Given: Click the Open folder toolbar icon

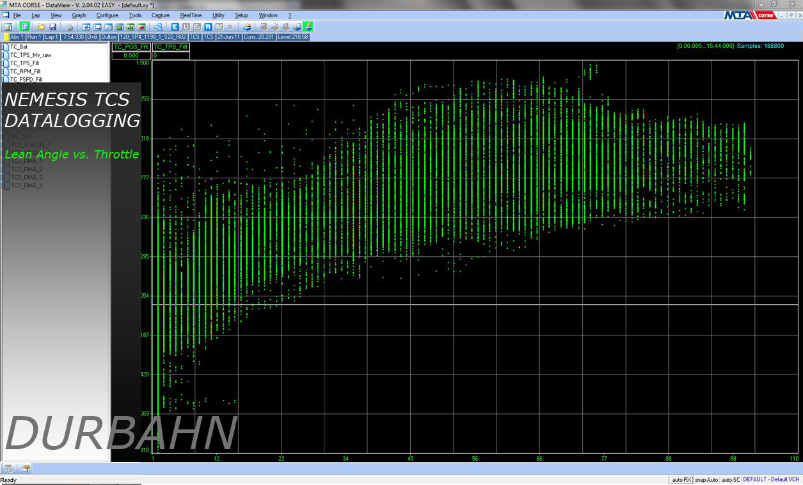Looking at the screenshot, I should [x=41, y=27].
